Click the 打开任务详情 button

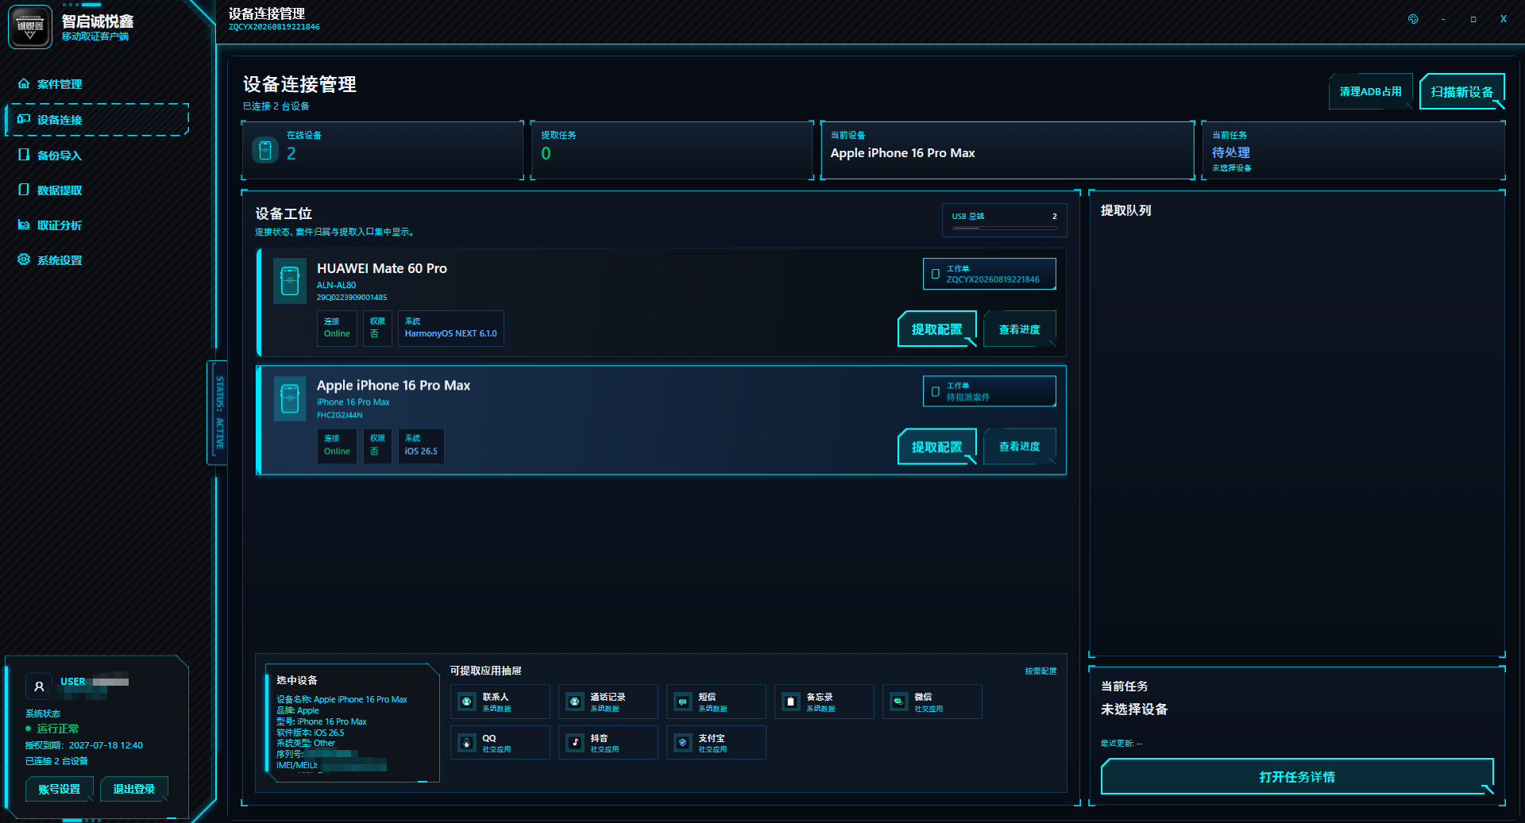(x=1297, y=777)
